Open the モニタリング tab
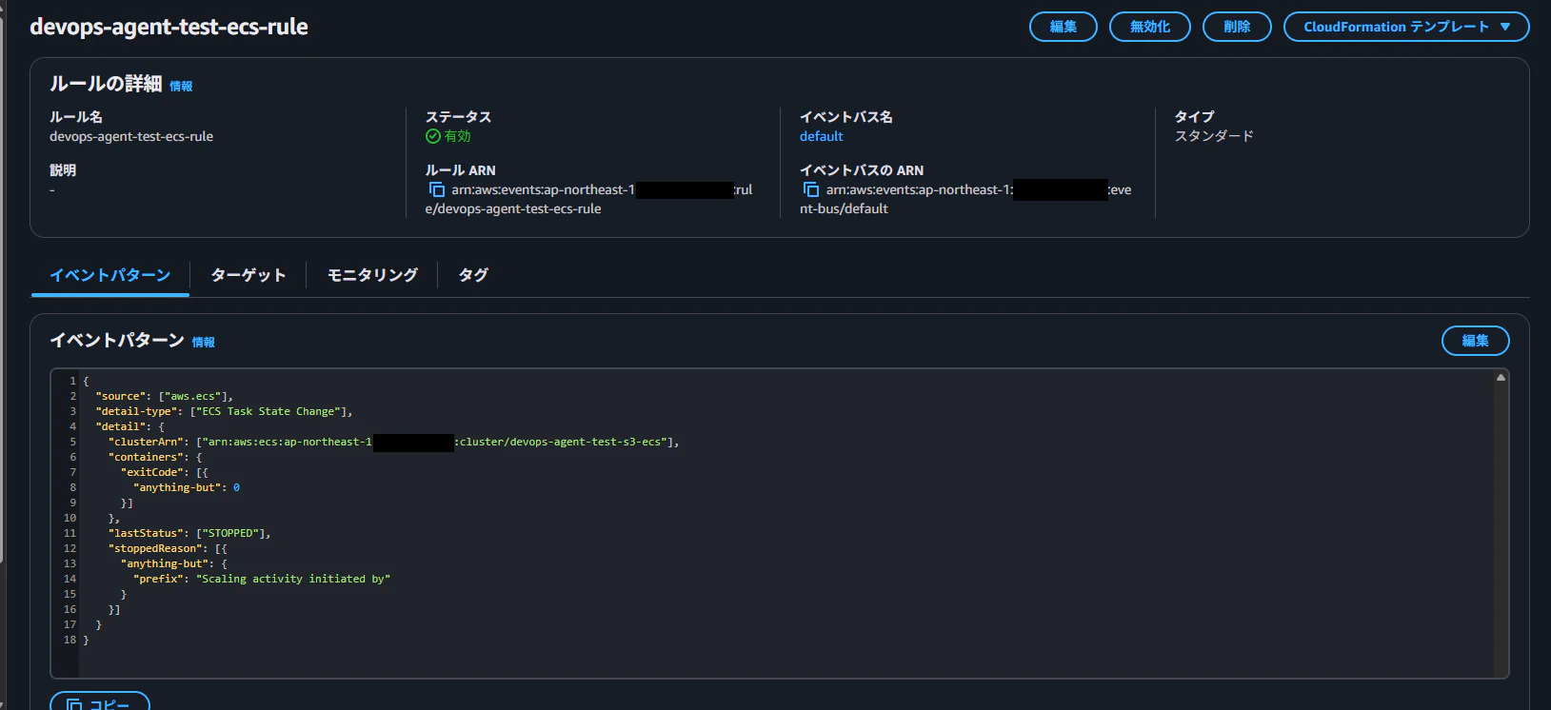This screenshot has width=1551, height=710. 372,275
